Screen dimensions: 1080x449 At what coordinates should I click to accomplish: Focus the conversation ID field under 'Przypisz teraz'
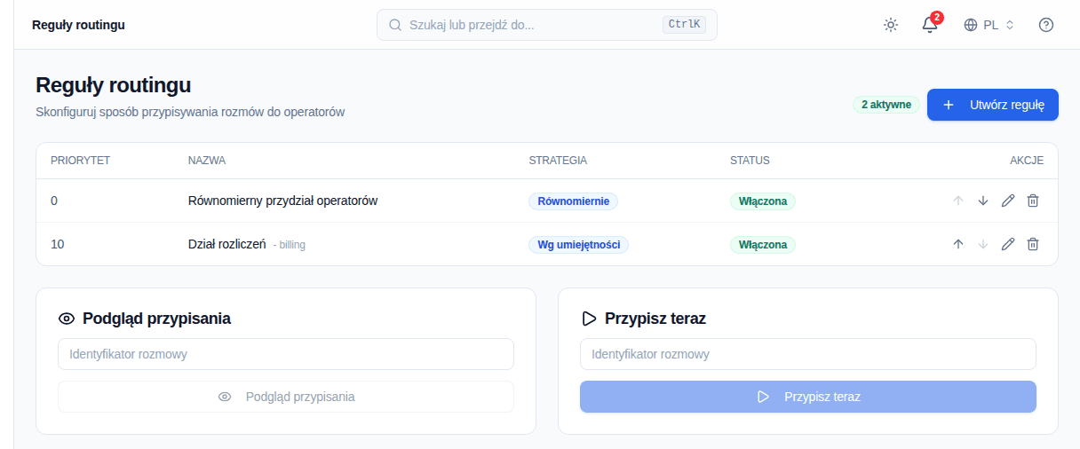[808, 354]
